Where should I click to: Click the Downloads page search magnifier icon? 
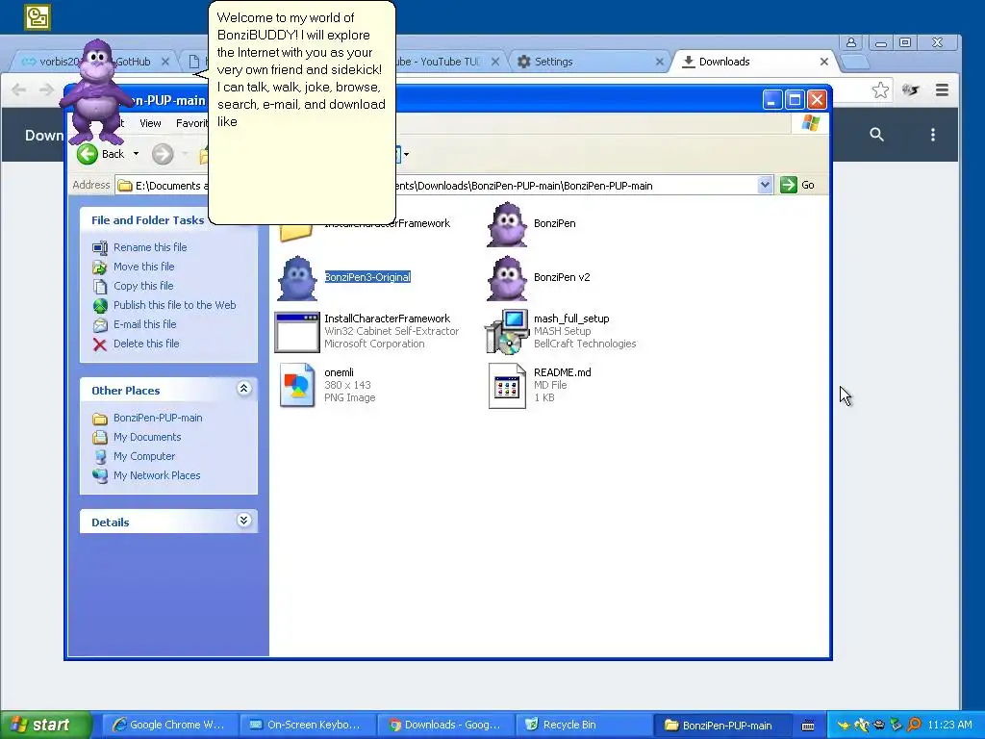tap(876, 135)
